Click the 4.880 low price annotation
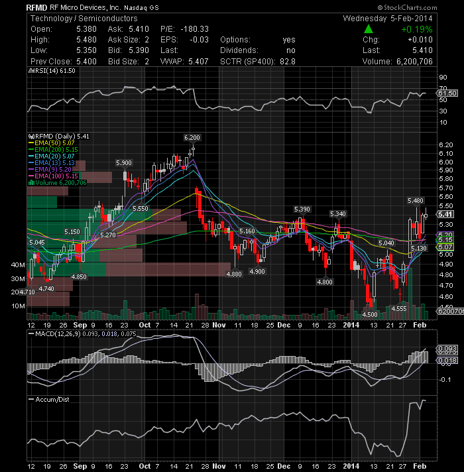The width and height of the screenshot is (464, 472). click(x=234, y=274)
